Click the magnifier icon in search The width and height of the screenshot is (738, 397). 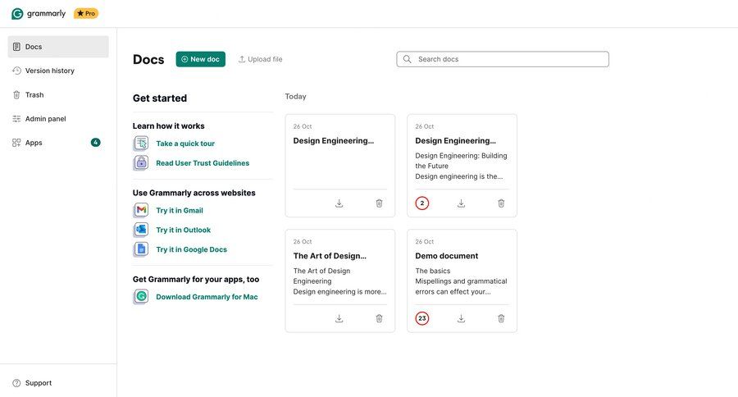point(407,59)
